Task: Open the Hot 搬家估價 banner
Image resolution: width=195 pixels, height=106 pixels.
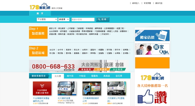Action: (152, 35)
